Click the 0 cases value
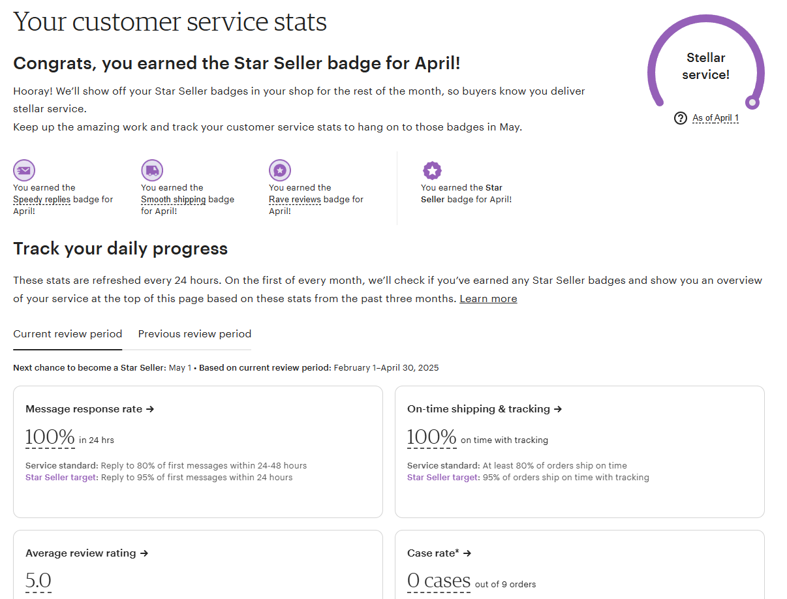The image size is (787, 599). coord(439,581)
